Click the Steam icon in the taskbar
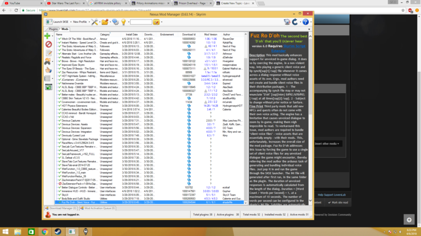Image resolution: width=421 pixels, height=236 pixels. point(58,232)
